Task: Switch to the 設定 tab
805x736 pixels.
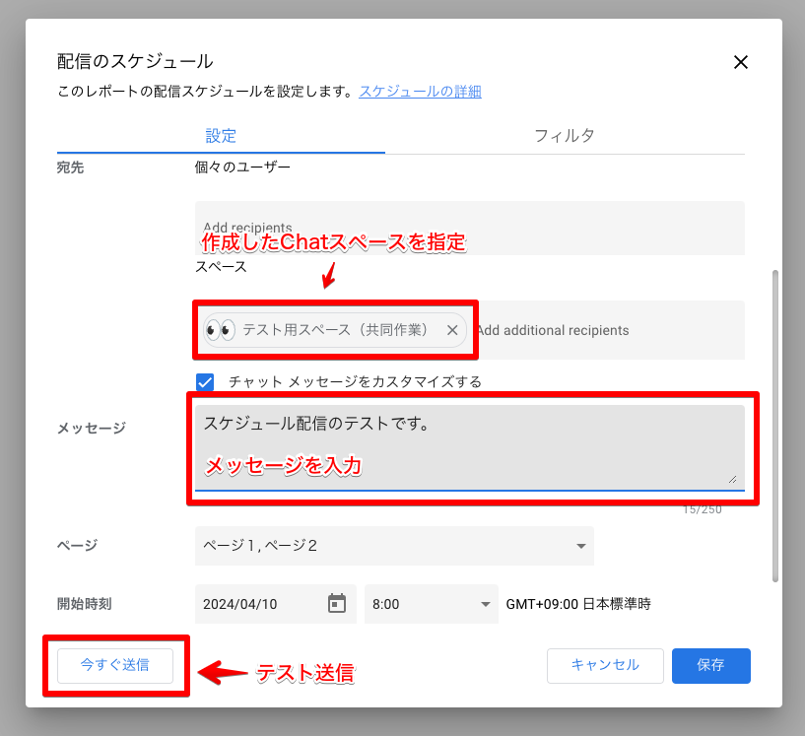Action: (221, 136)
